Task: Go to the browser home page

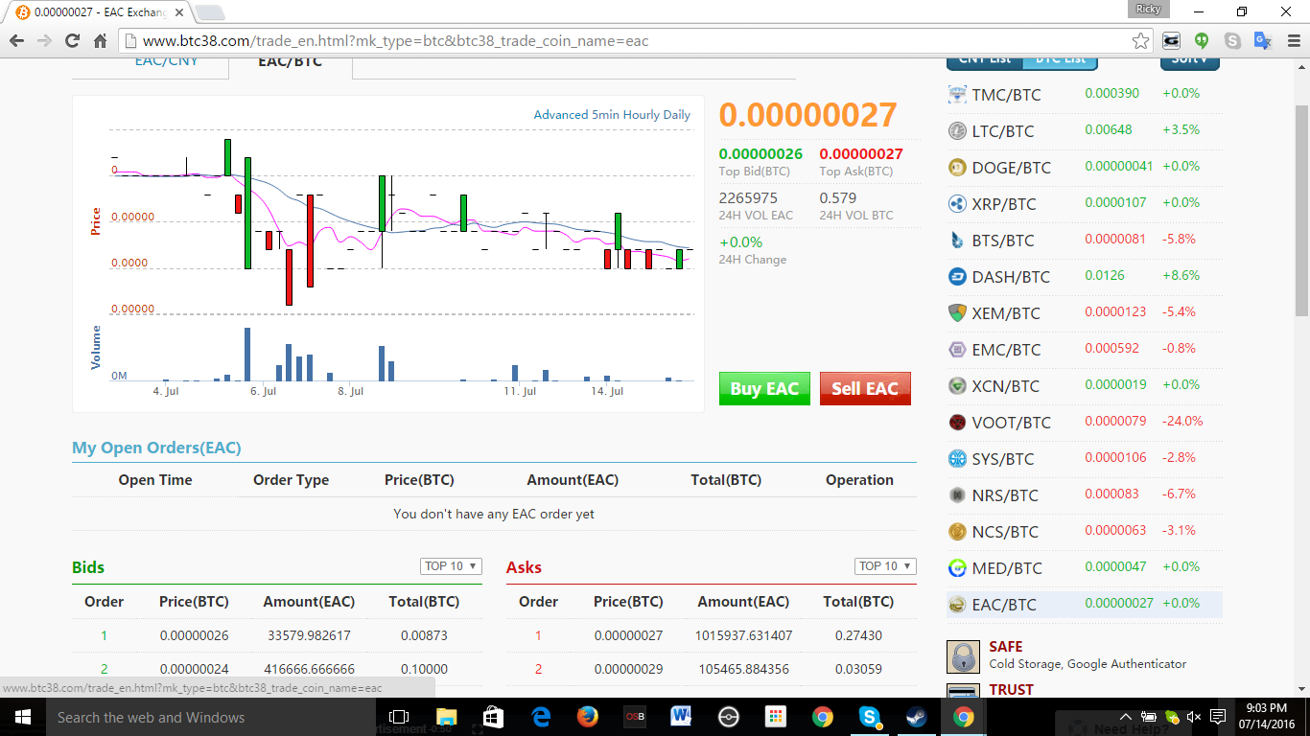Action: click(x=100, y=41)
